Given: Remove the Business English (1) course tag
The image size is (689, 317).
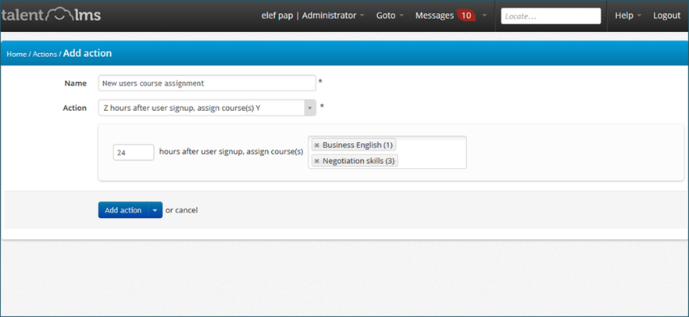Looking at the screenshot, I should pyautogui.click(x=316, y=145).
